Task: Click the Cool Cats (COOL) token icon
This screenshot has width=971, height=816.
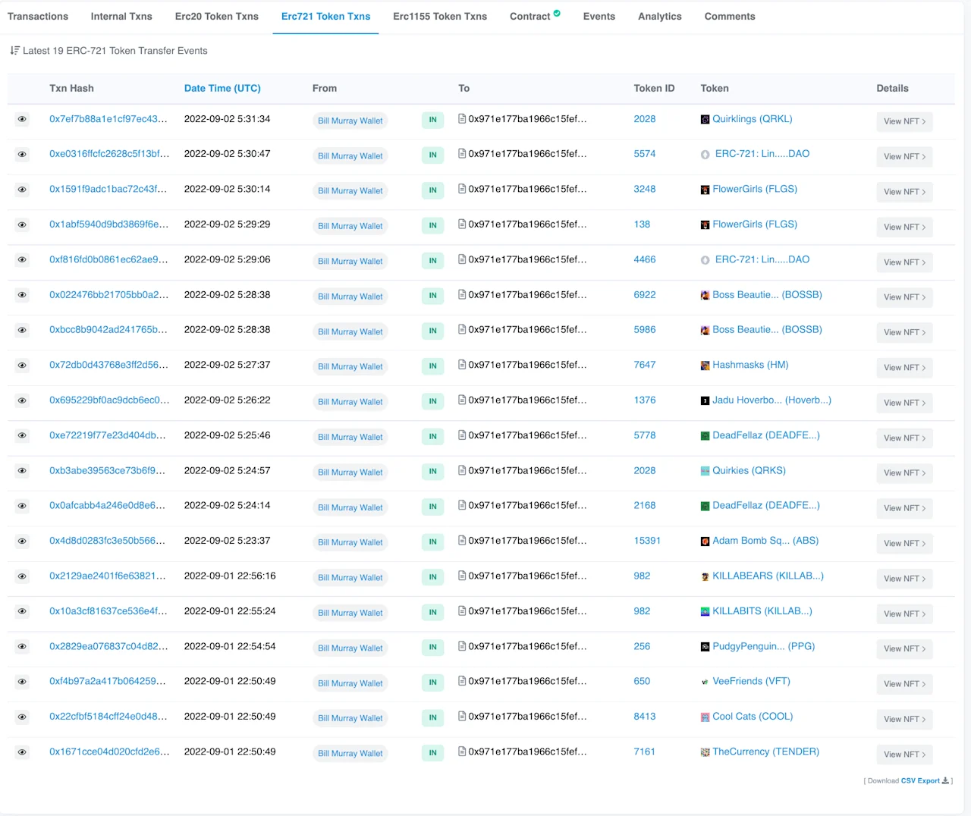Action: pyautogui.click(x=705, y=717)
